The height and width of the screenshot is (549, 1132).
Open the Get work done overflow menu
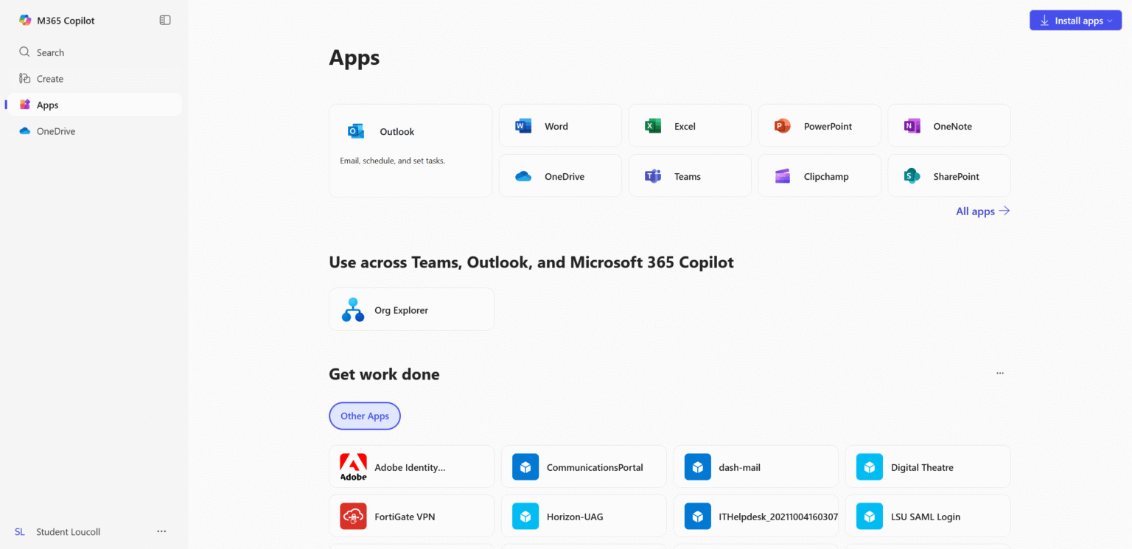click(999, 374)
